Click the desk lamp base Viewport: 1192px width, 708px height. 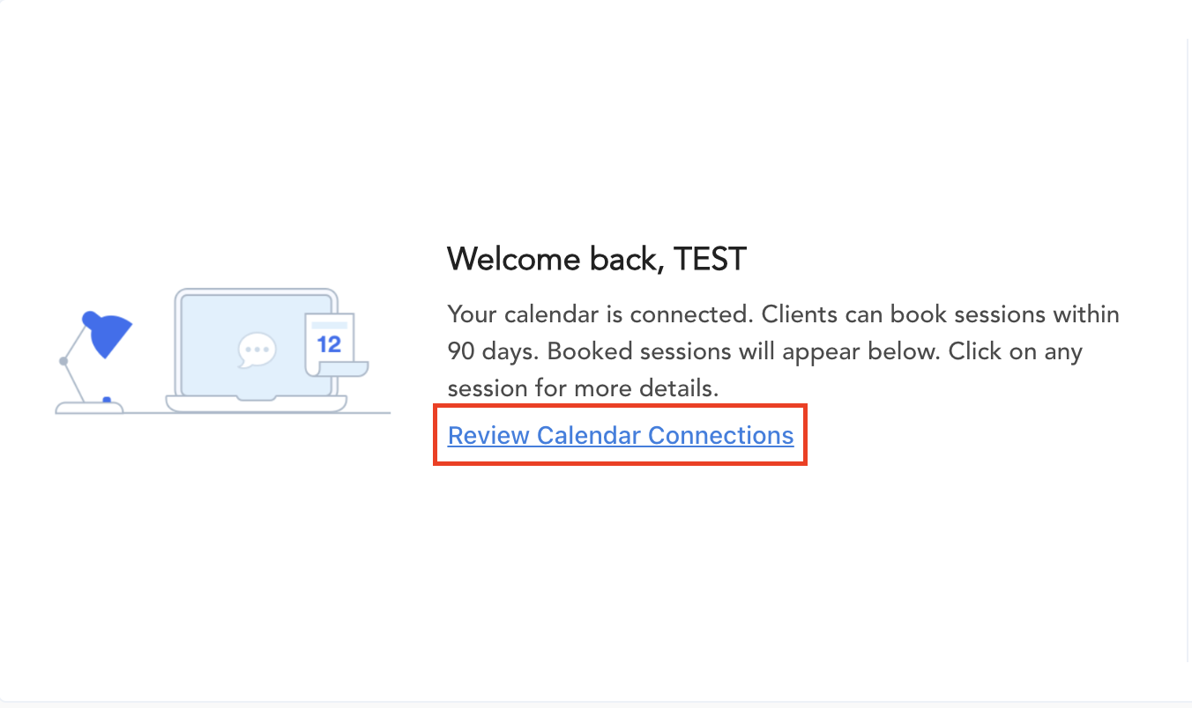click(x=89, y=407)
